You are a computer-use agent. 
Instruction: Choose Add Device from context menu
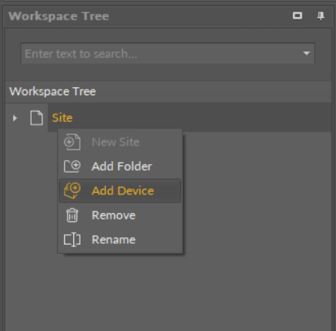pos(120,190)
